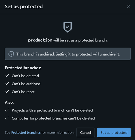Click the Protected branches: heading
Image resolution: width=135 pixels, height=140 pixels.
click(x=23, y=68)
